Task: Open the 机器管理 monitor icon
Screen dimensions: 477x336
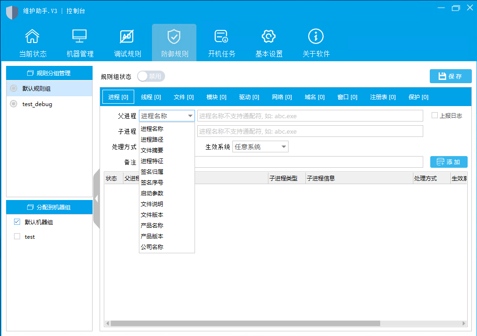Action: (79, 36)
